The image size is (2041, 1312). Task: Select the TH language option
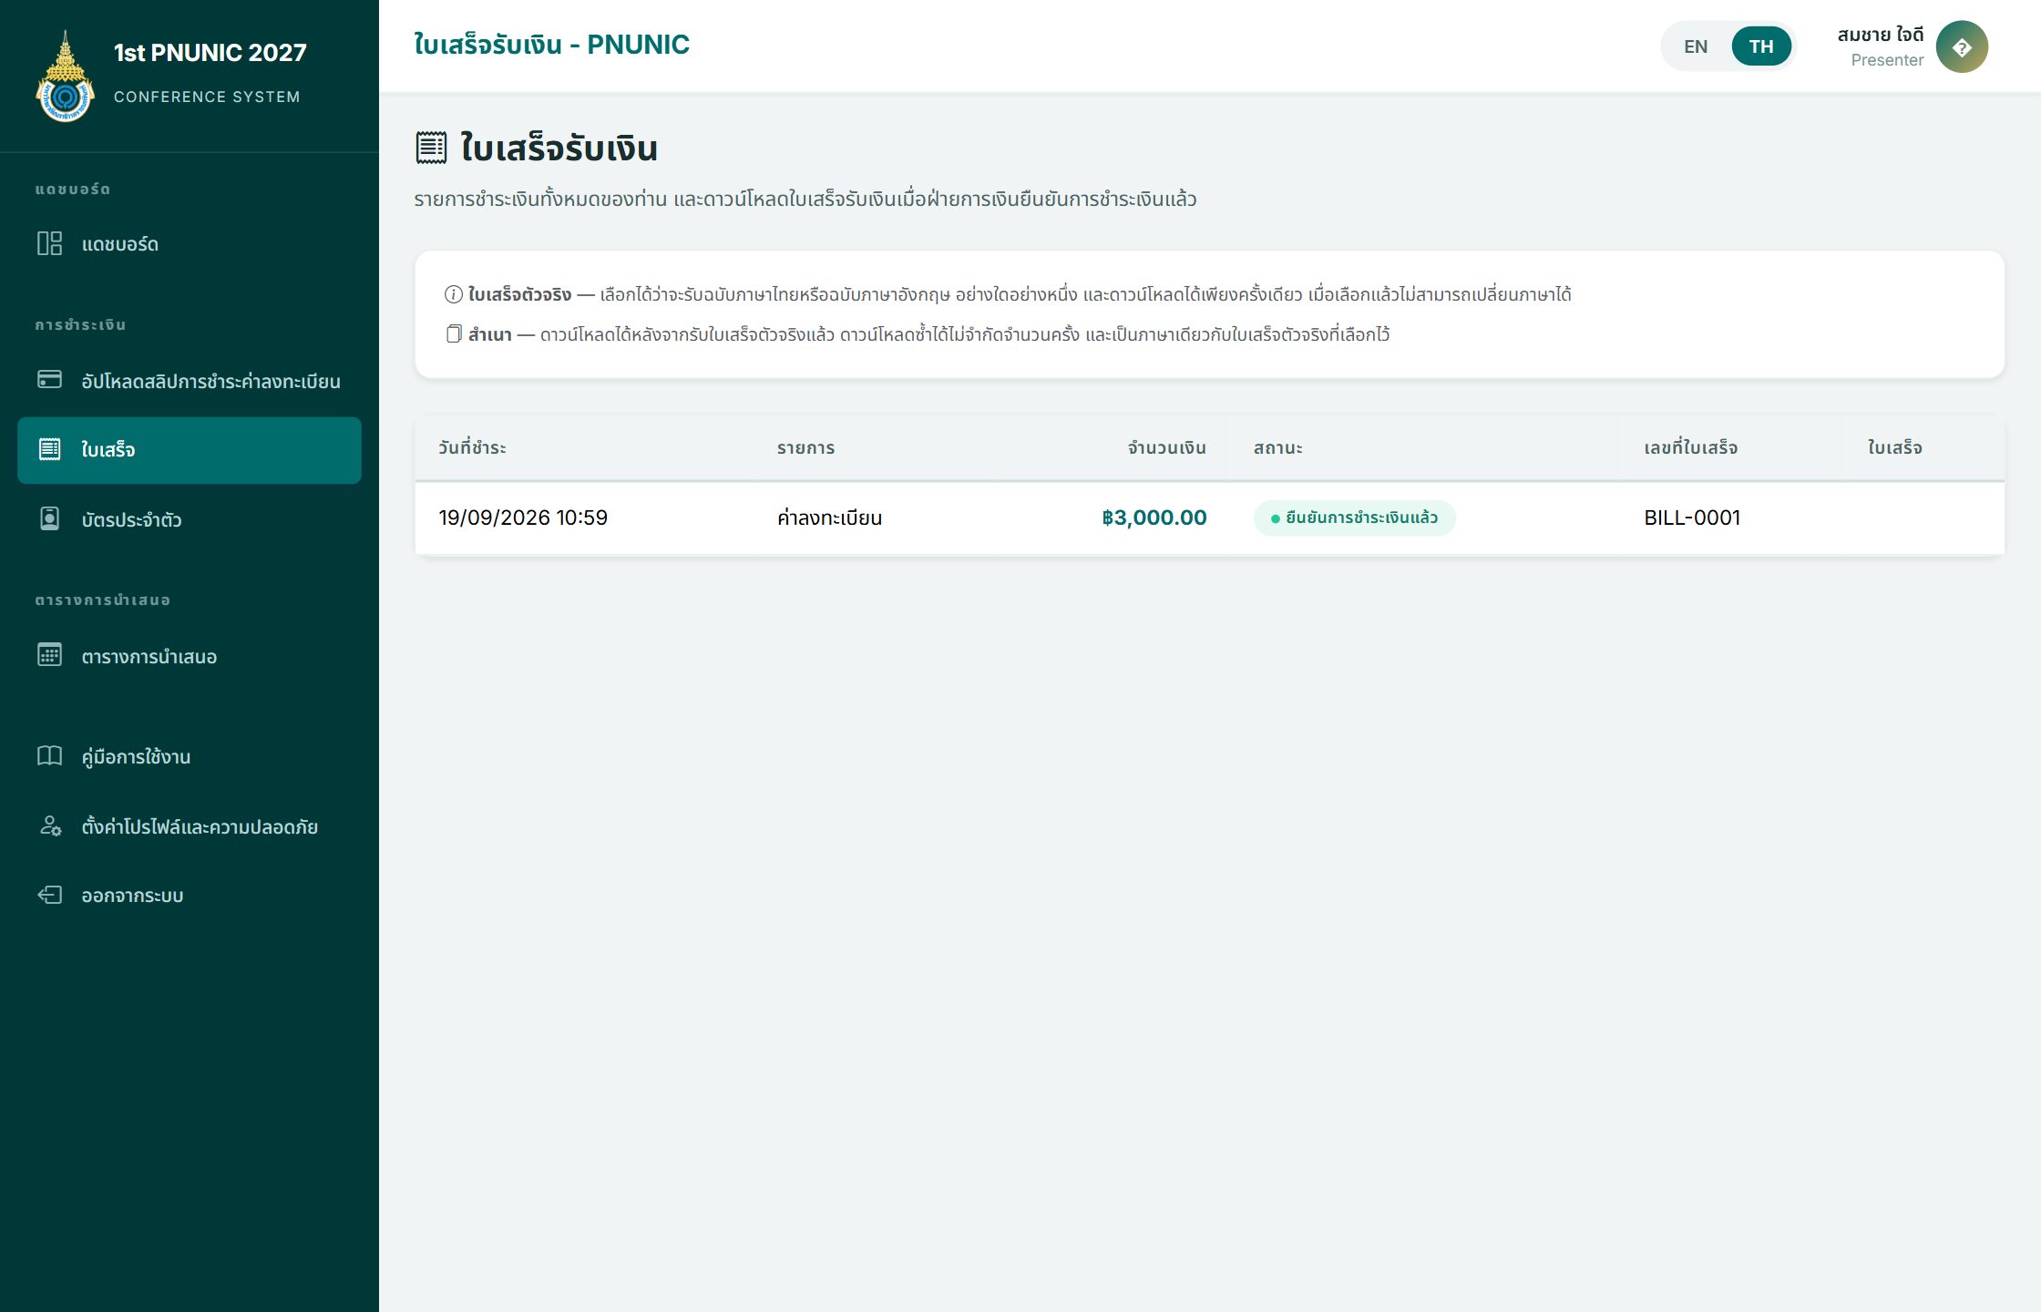coord(1761,46)
